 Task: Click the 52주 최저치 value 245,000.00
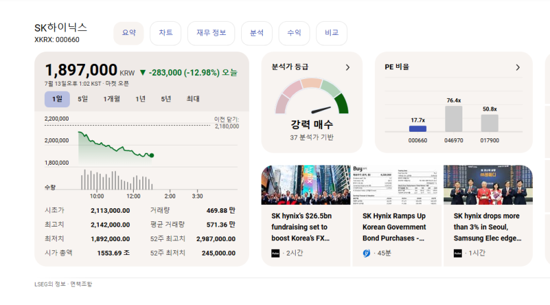click(219, 253)
